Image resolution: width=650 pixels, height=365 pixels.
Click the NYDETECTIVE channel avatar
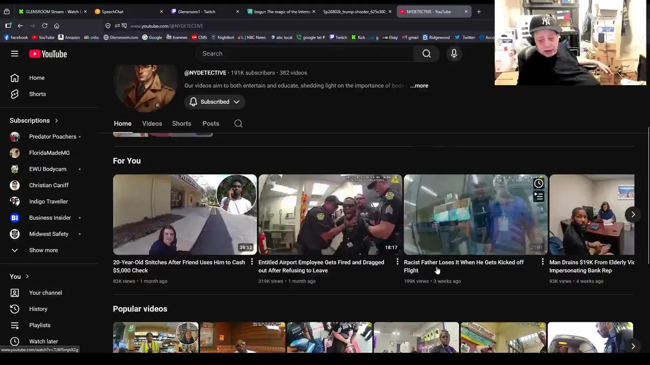[x=145, y=87]
